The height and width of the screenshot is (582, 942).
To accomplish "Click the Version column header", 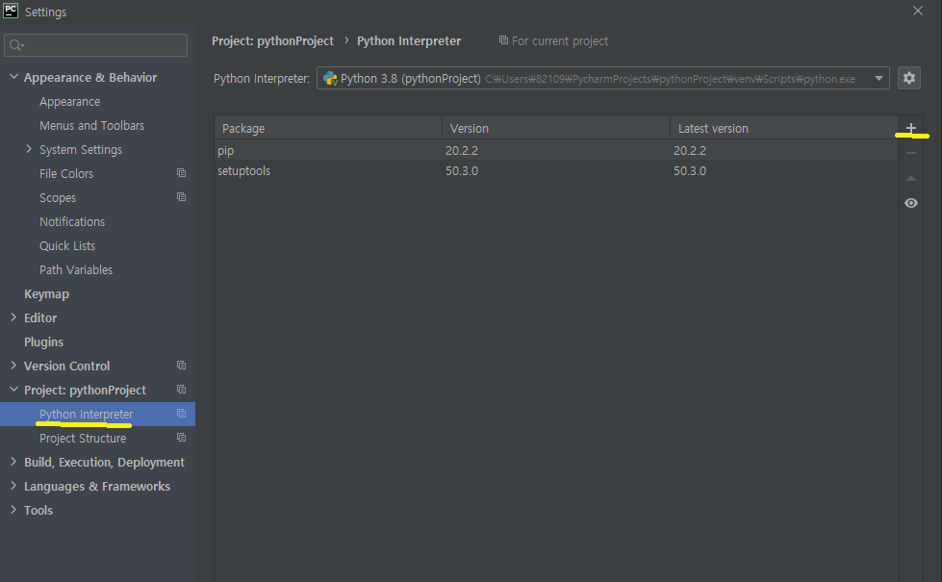I will click(556, 128).
